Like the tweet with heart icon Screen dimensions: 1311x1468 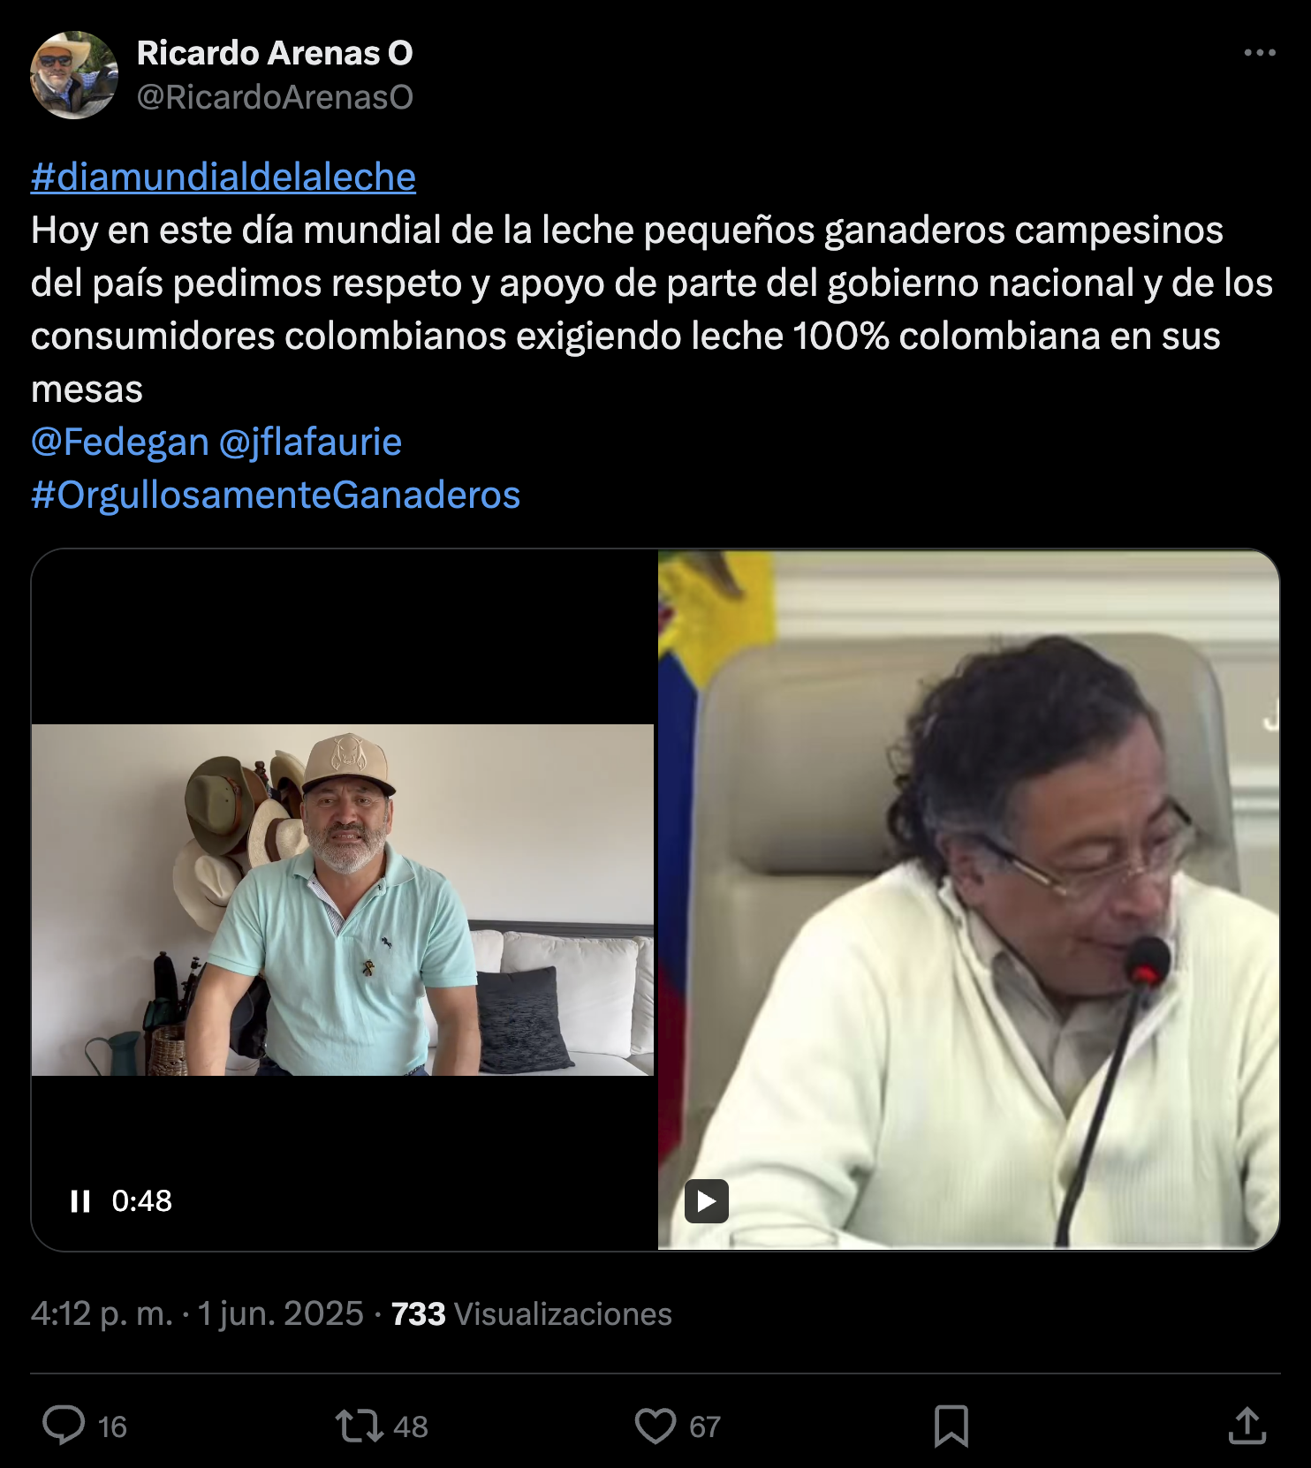(x=655, y=1426)
